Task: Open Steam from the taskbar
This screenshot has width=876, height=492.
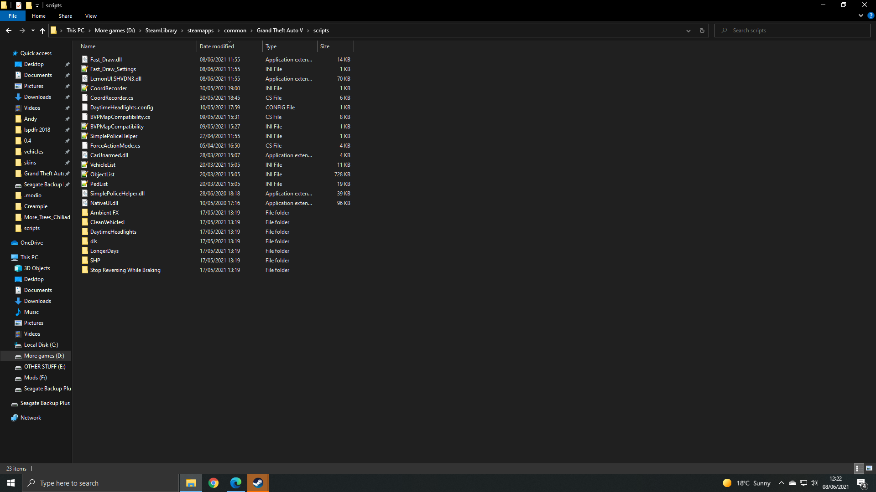Action: pos(258,483)
